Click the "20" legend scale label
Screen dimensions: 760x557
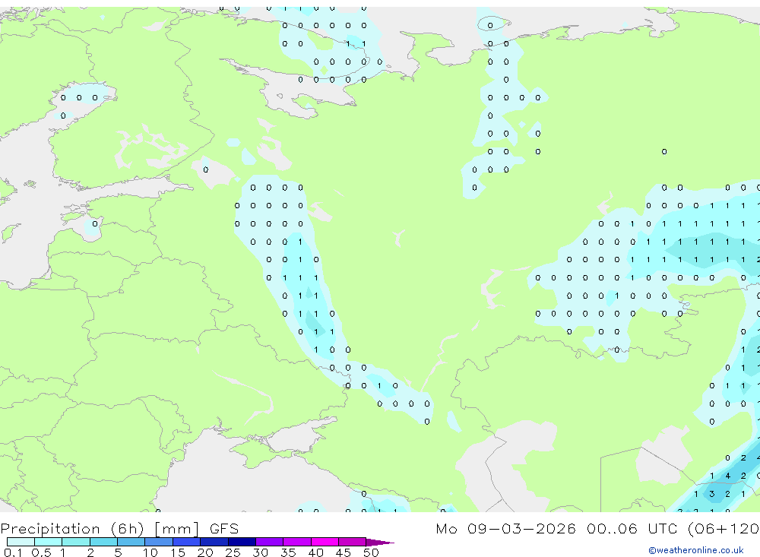pyautogui.click(x=205, y=552)
